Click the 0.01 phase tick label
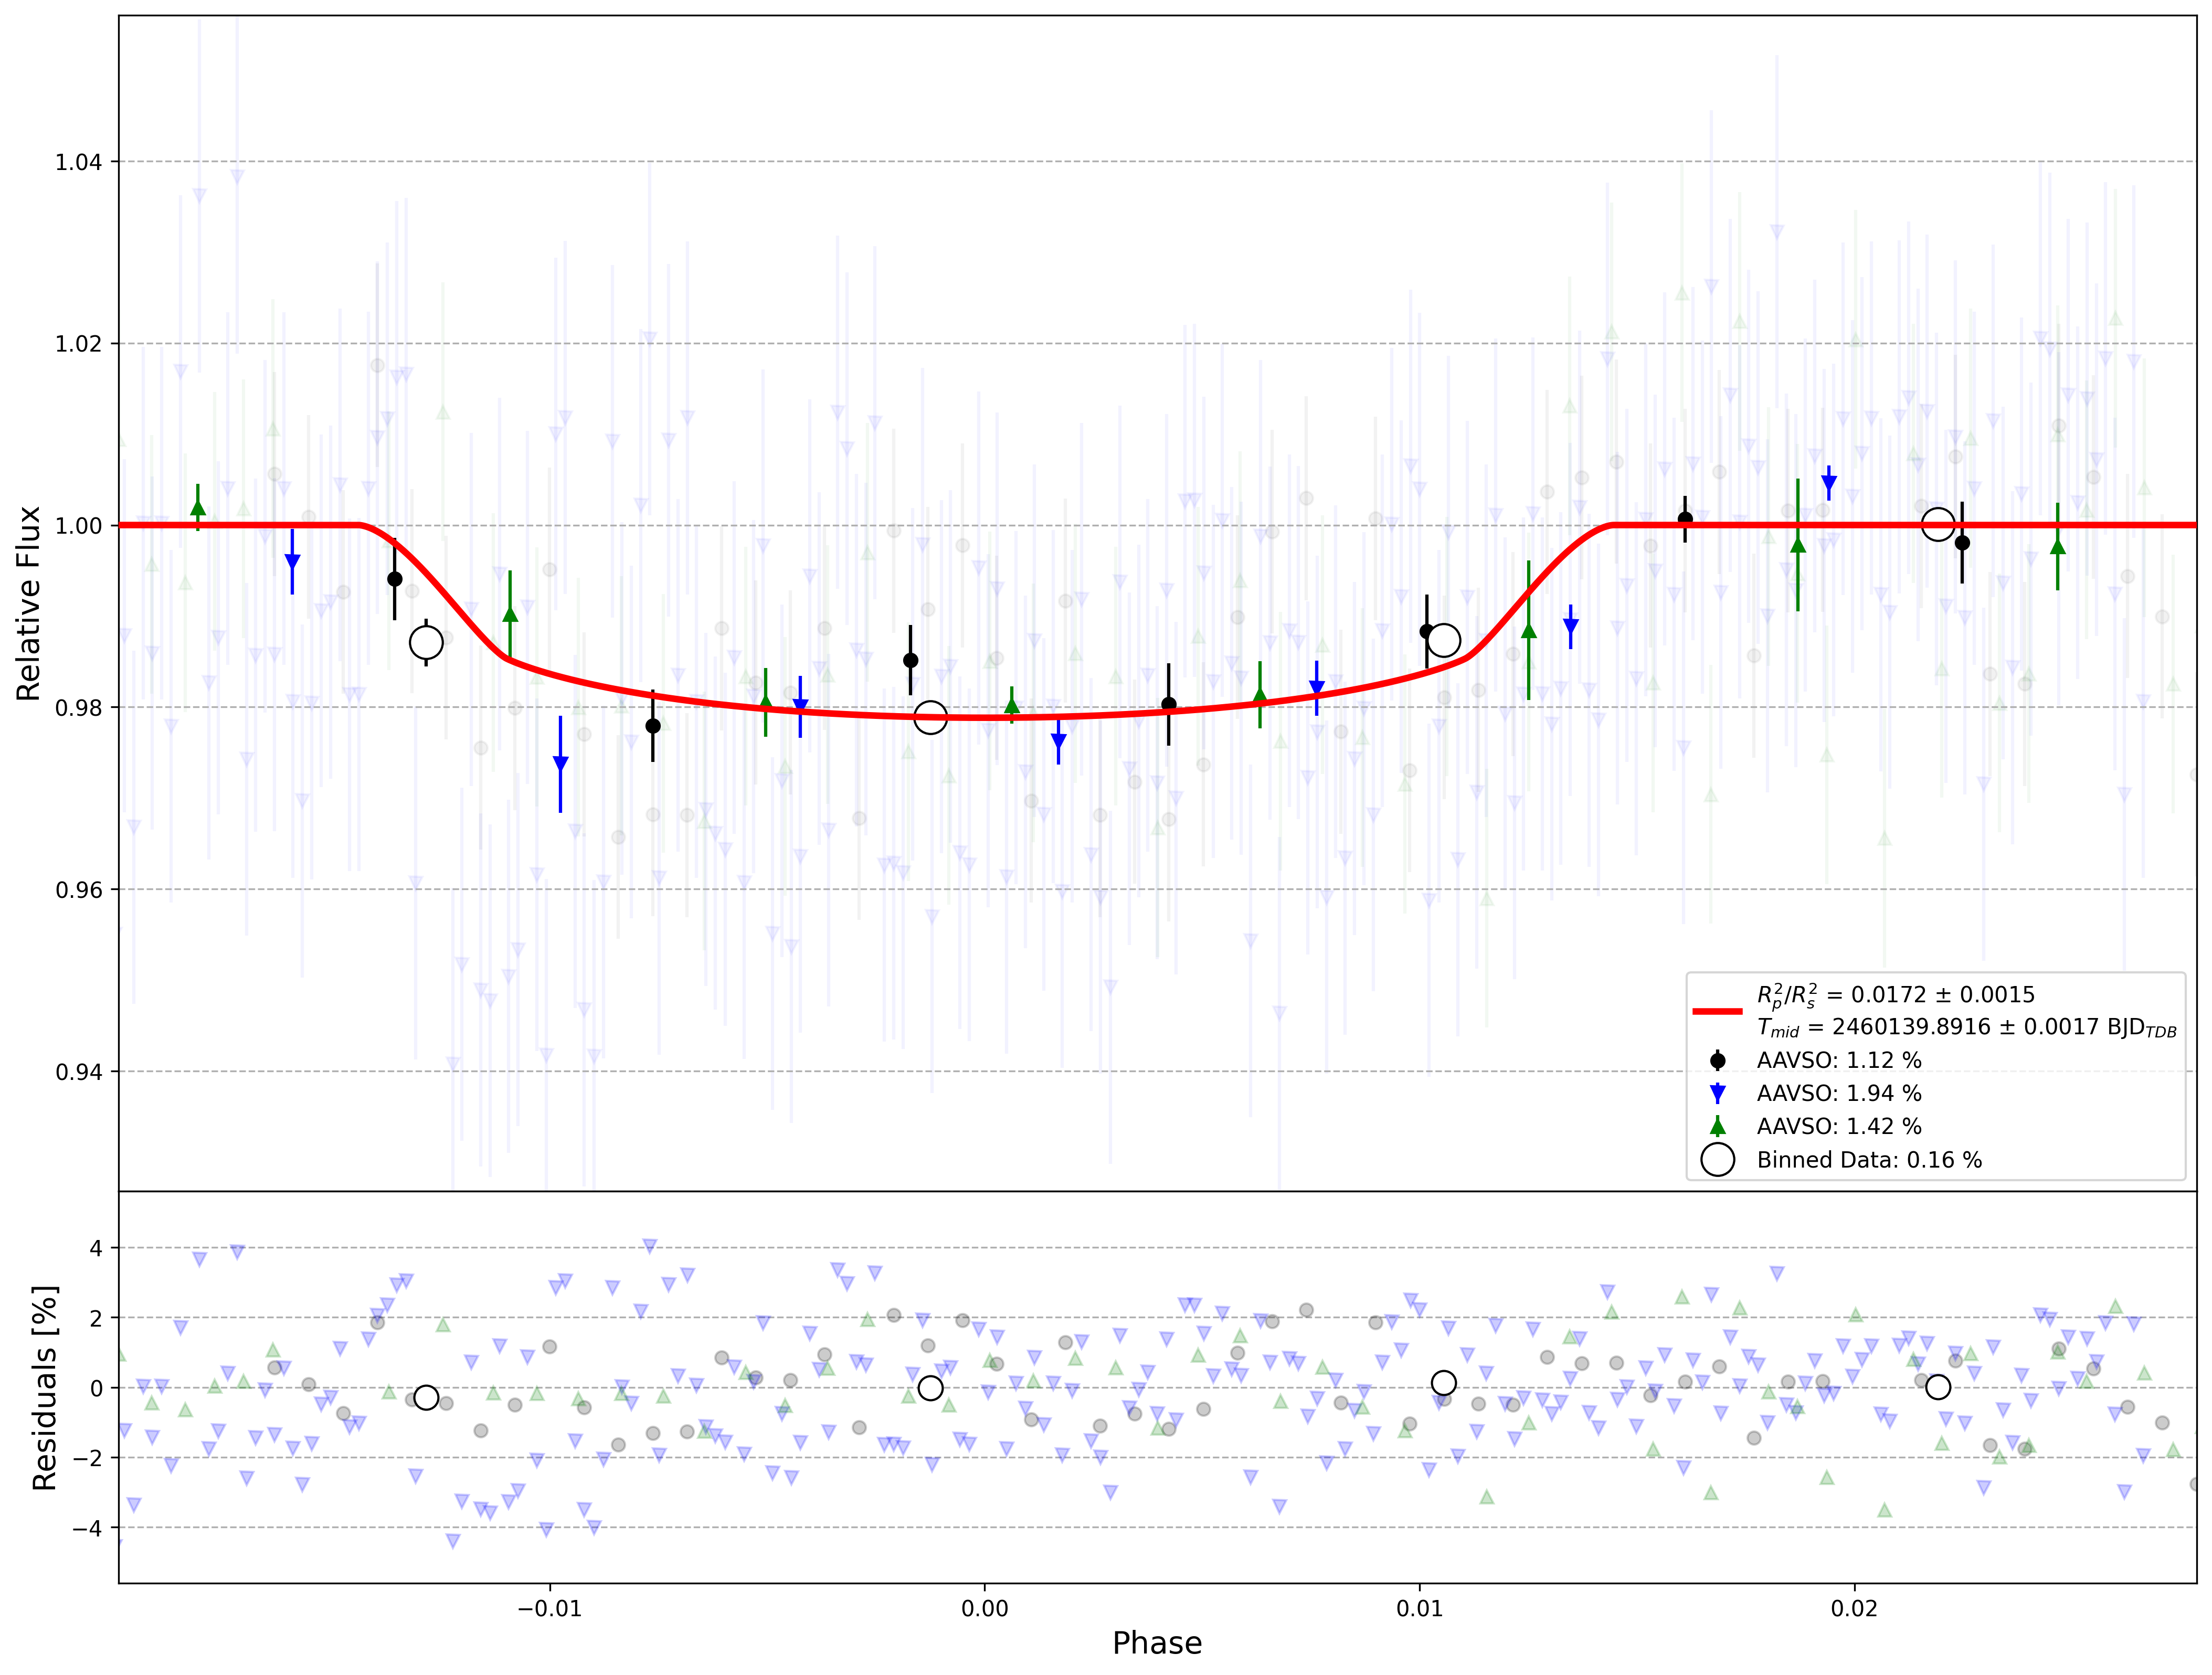The width and height of the screenshot is (2212, 1675). pyautogui.click(x=1420, y=1609)
